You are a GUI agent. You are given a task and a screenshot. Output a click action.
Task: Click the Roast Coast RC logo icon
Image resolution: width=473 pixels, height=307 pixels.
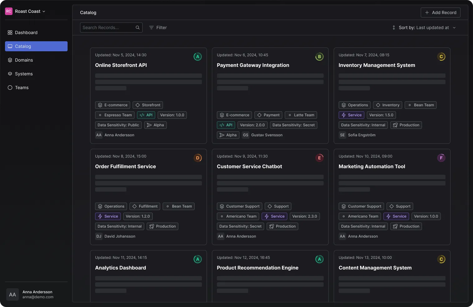(9, 11)
